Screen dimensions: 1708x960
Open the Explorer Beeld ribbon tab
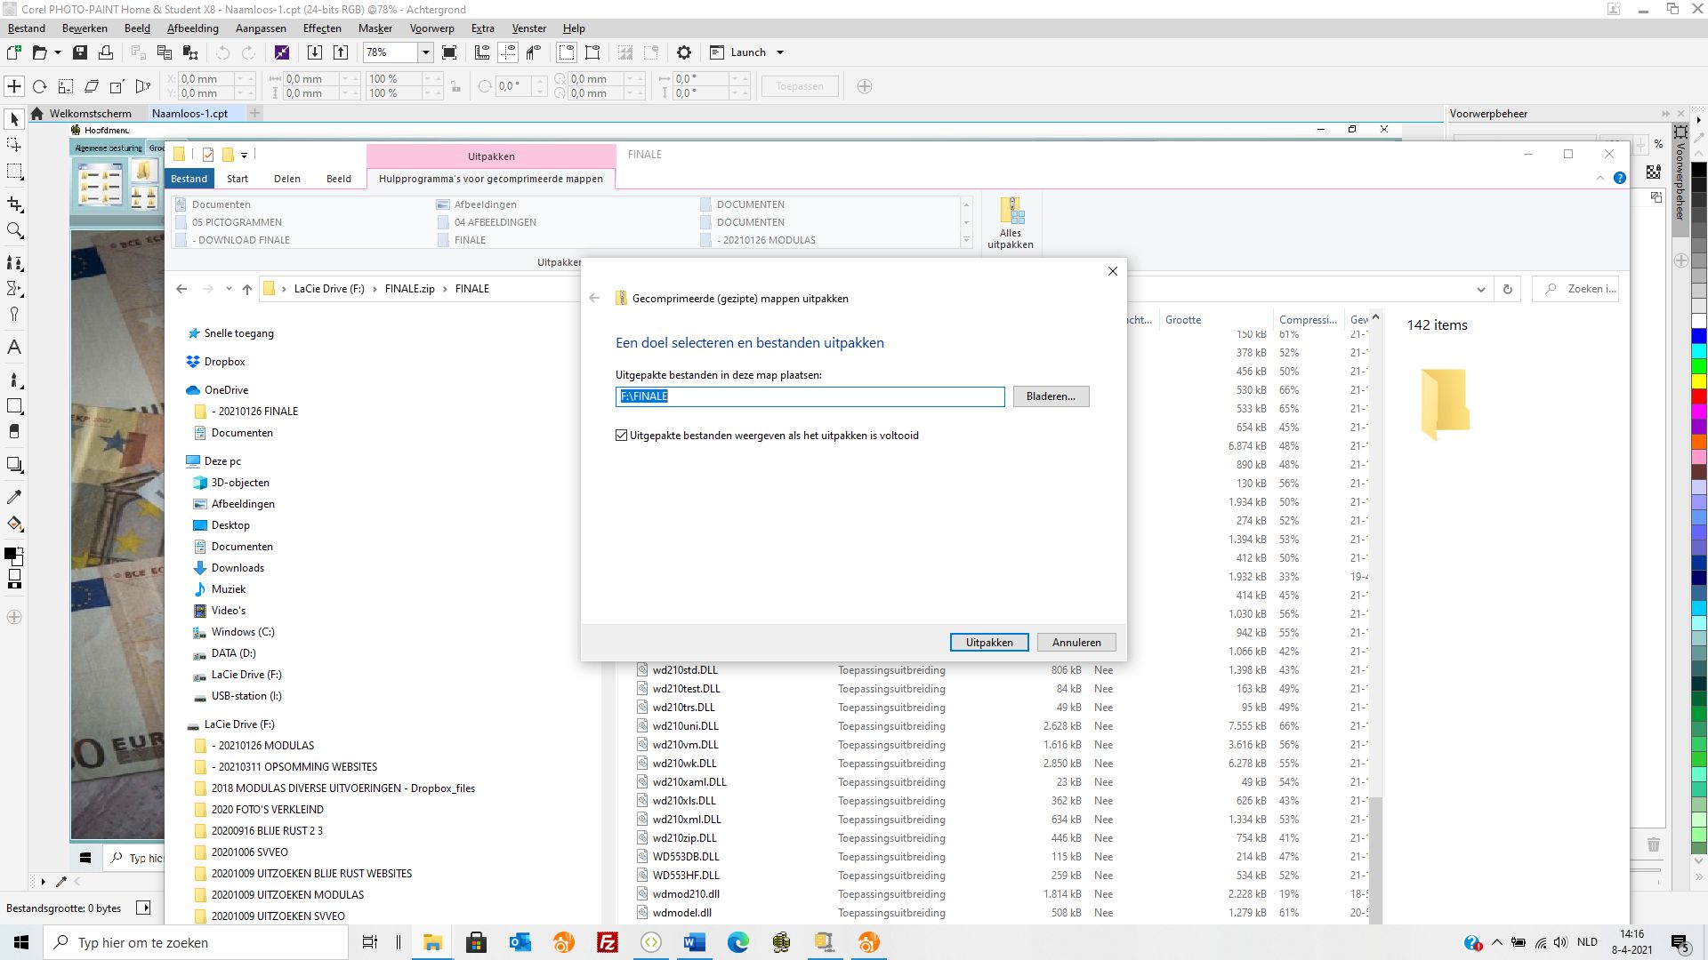click(x=339, y=179)
